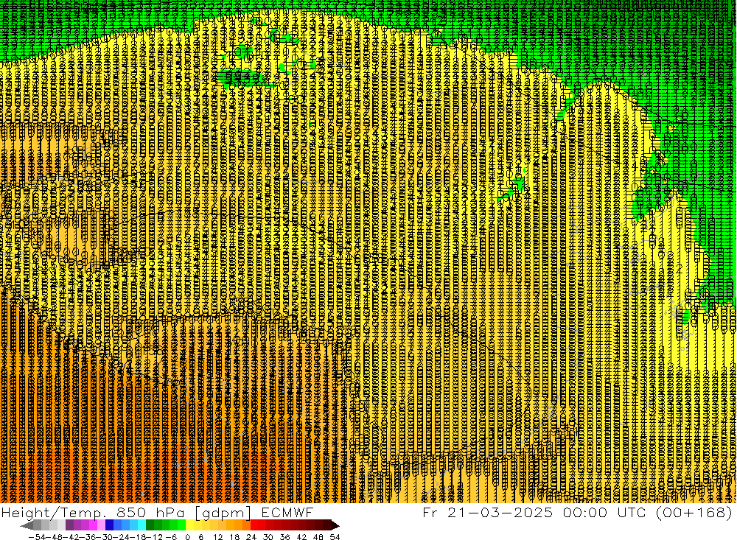The width and height of the screenshot is (737, 540).
Task: Click the dark green legend swatch at -18
Action: coord(150,525)
